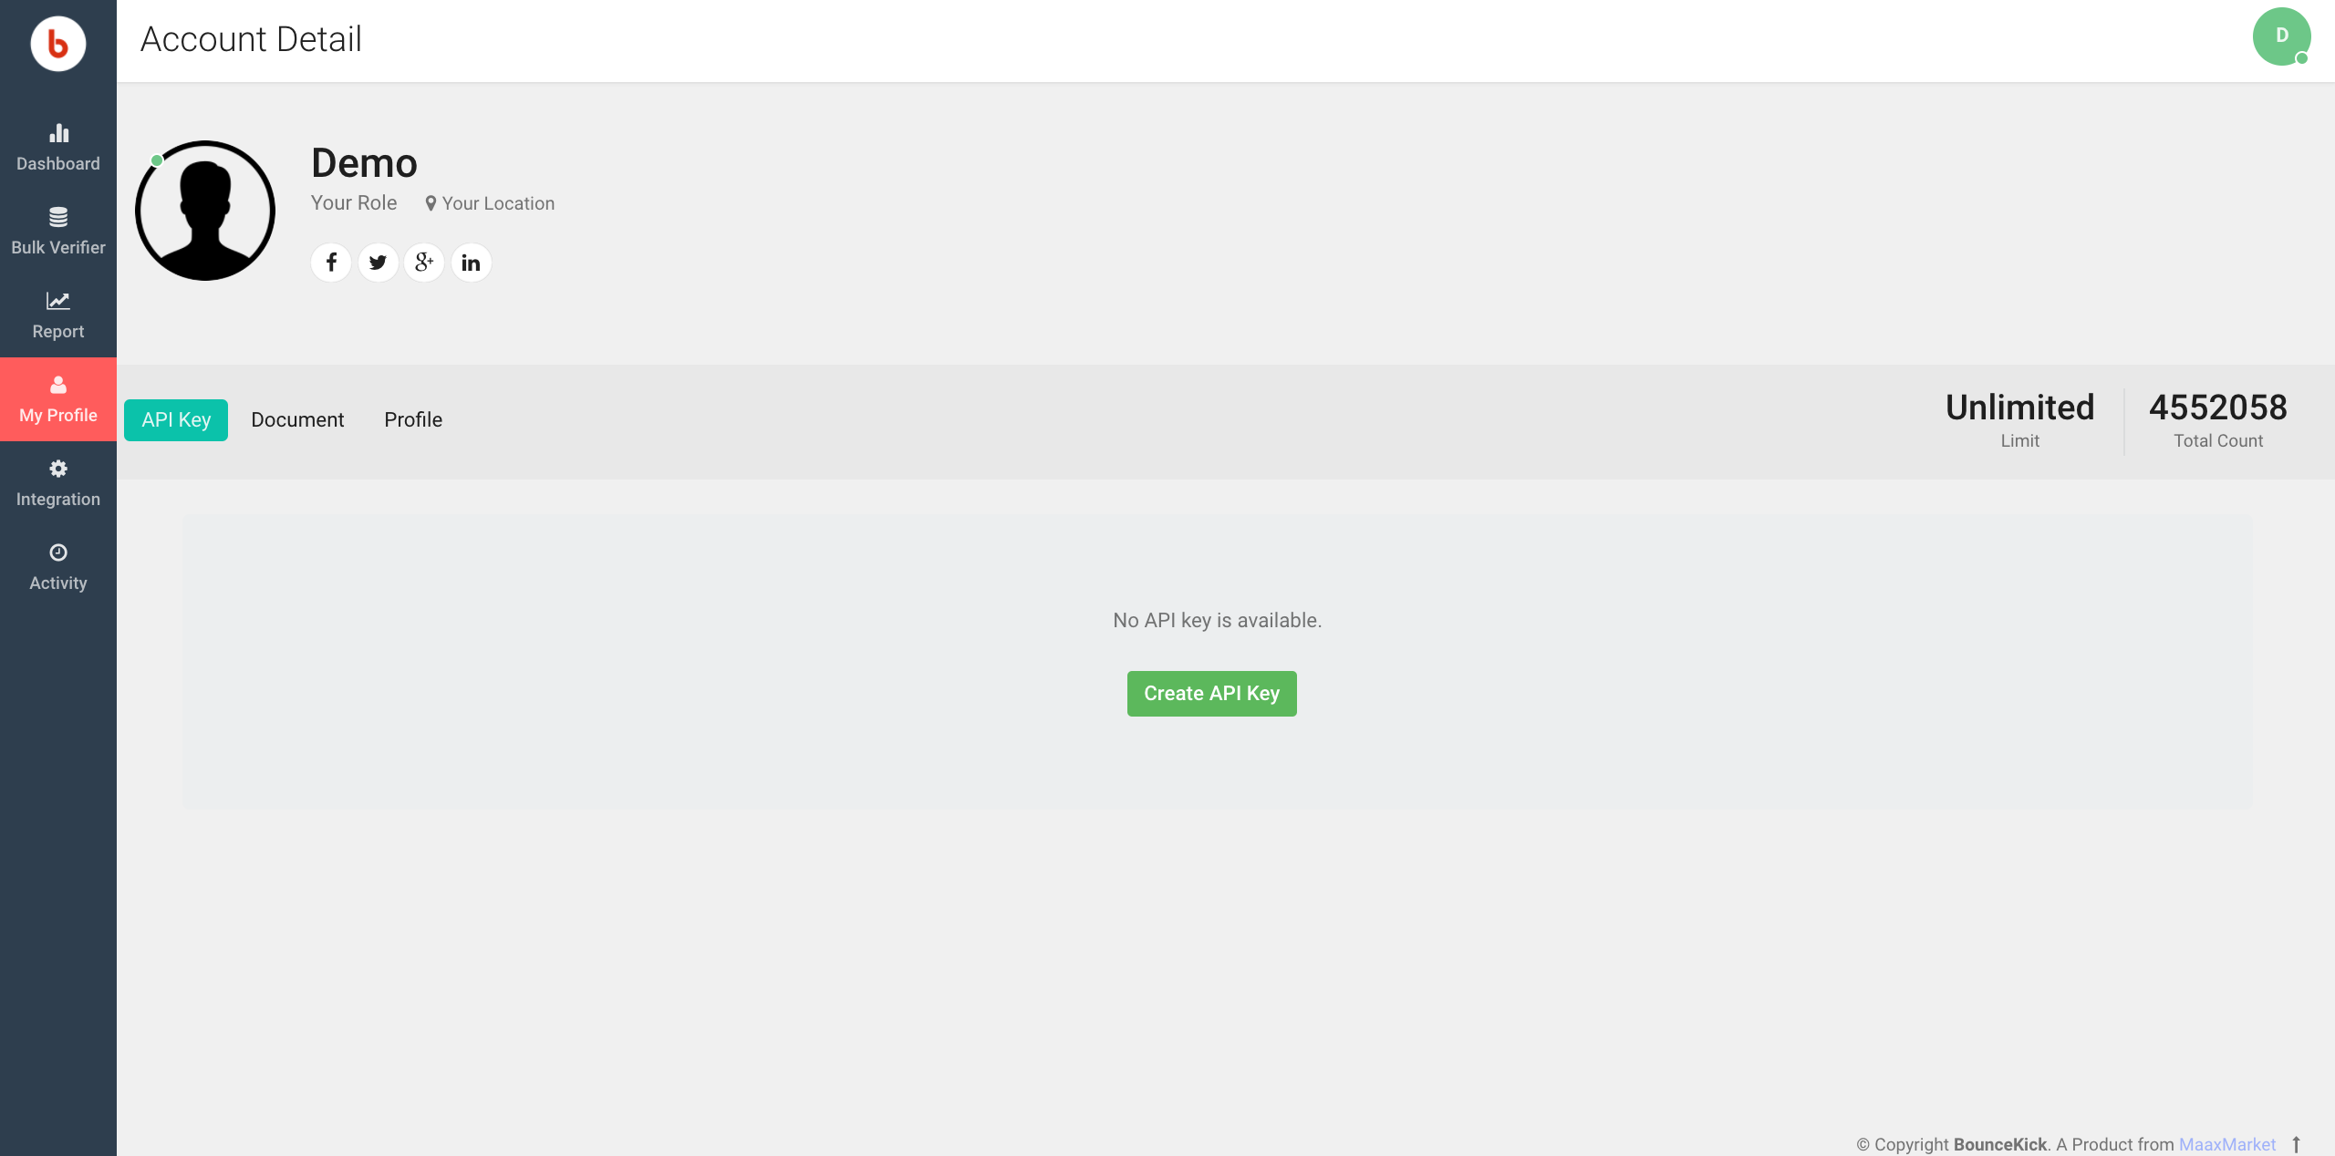The image size is (2335, 1156).
Task: Click the BounceKick logo icon
Action: [x=57, y=43]
